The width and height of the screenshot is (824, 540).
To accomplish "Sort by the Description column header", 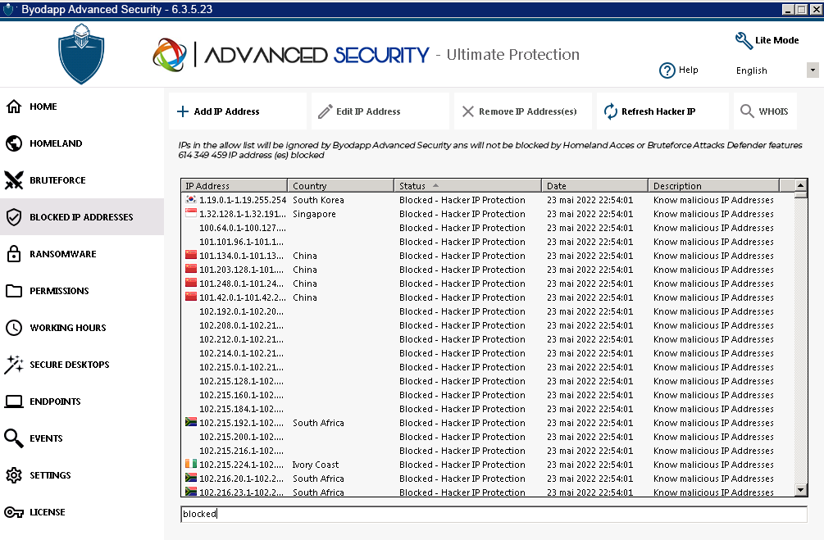I will click(x=713, y=185).
